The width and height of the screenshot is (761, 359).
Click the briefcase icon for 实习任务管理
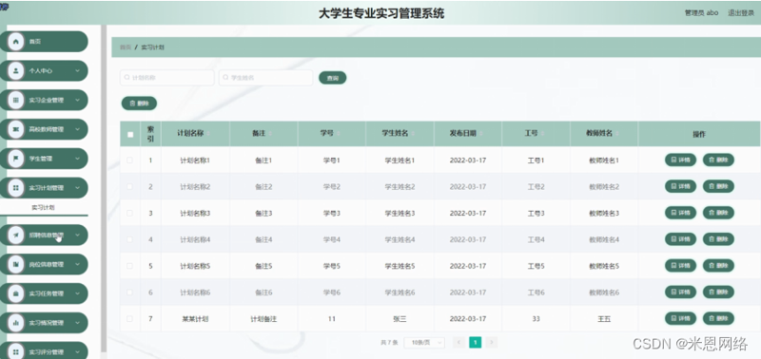16,293
